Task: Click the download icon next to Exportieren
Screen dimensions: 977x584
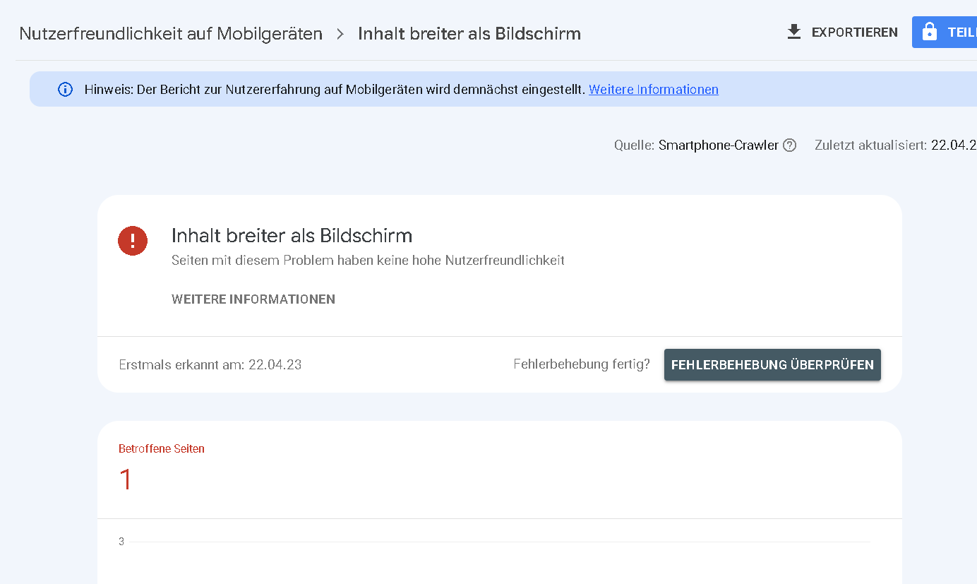Action: pyautogui.click(x=794, y=32)
